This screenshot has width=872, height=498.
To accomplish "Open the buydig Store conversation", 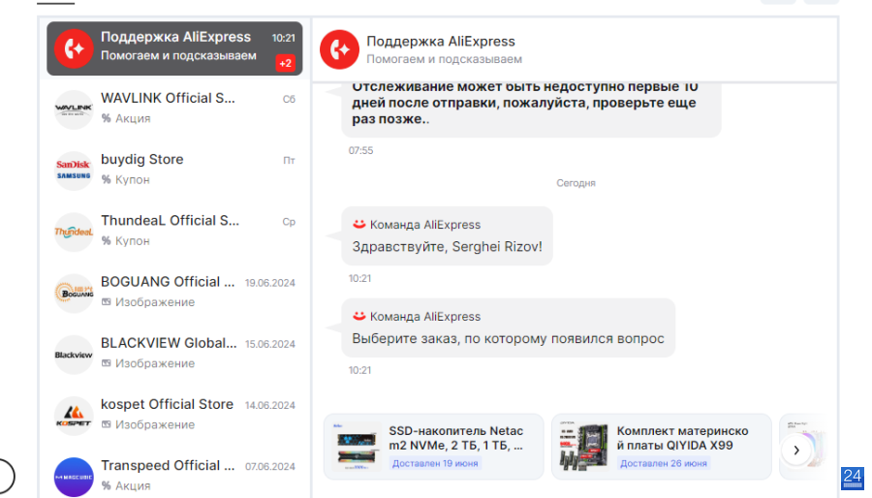I will (x=174, y=170).
